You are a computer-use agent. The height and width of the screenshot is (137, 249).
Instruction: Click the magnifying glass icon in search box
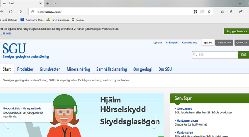tap(195, 55)
